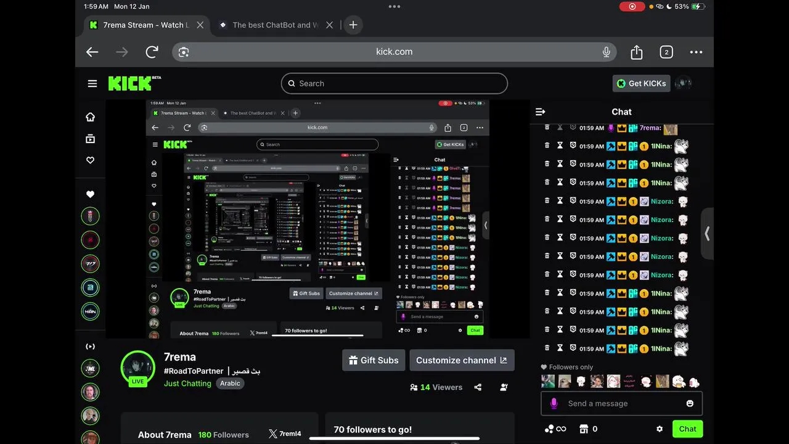The image size is (789, 444).
Task: Open a new browser tab
Action: 353,25
